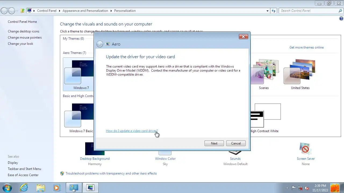Close the Aero troubleshooter dialog
Image resolution: width=344 pixels, height=193 pixels.
point(243,37)
